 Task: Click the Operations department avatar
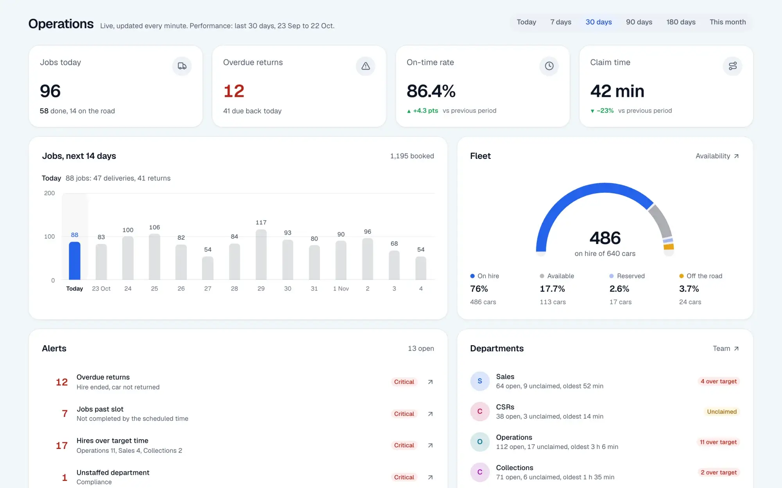pyautogui.click(x=480, y=442)
